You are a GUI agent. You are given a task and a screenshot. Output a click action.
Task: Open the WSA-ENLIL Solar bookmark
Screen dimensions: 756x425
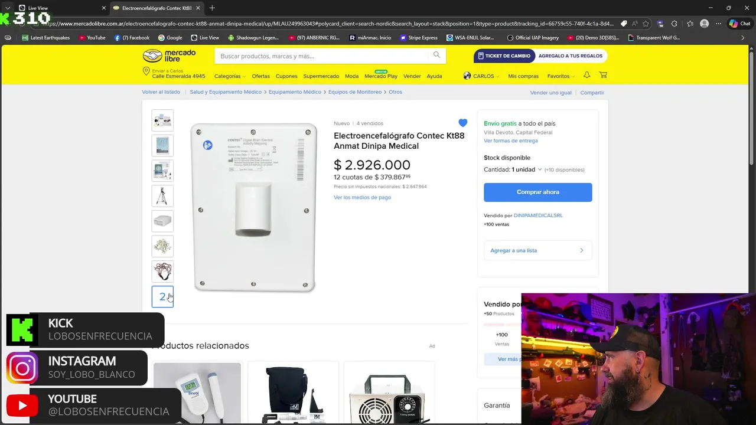click(x=471, y=38)
